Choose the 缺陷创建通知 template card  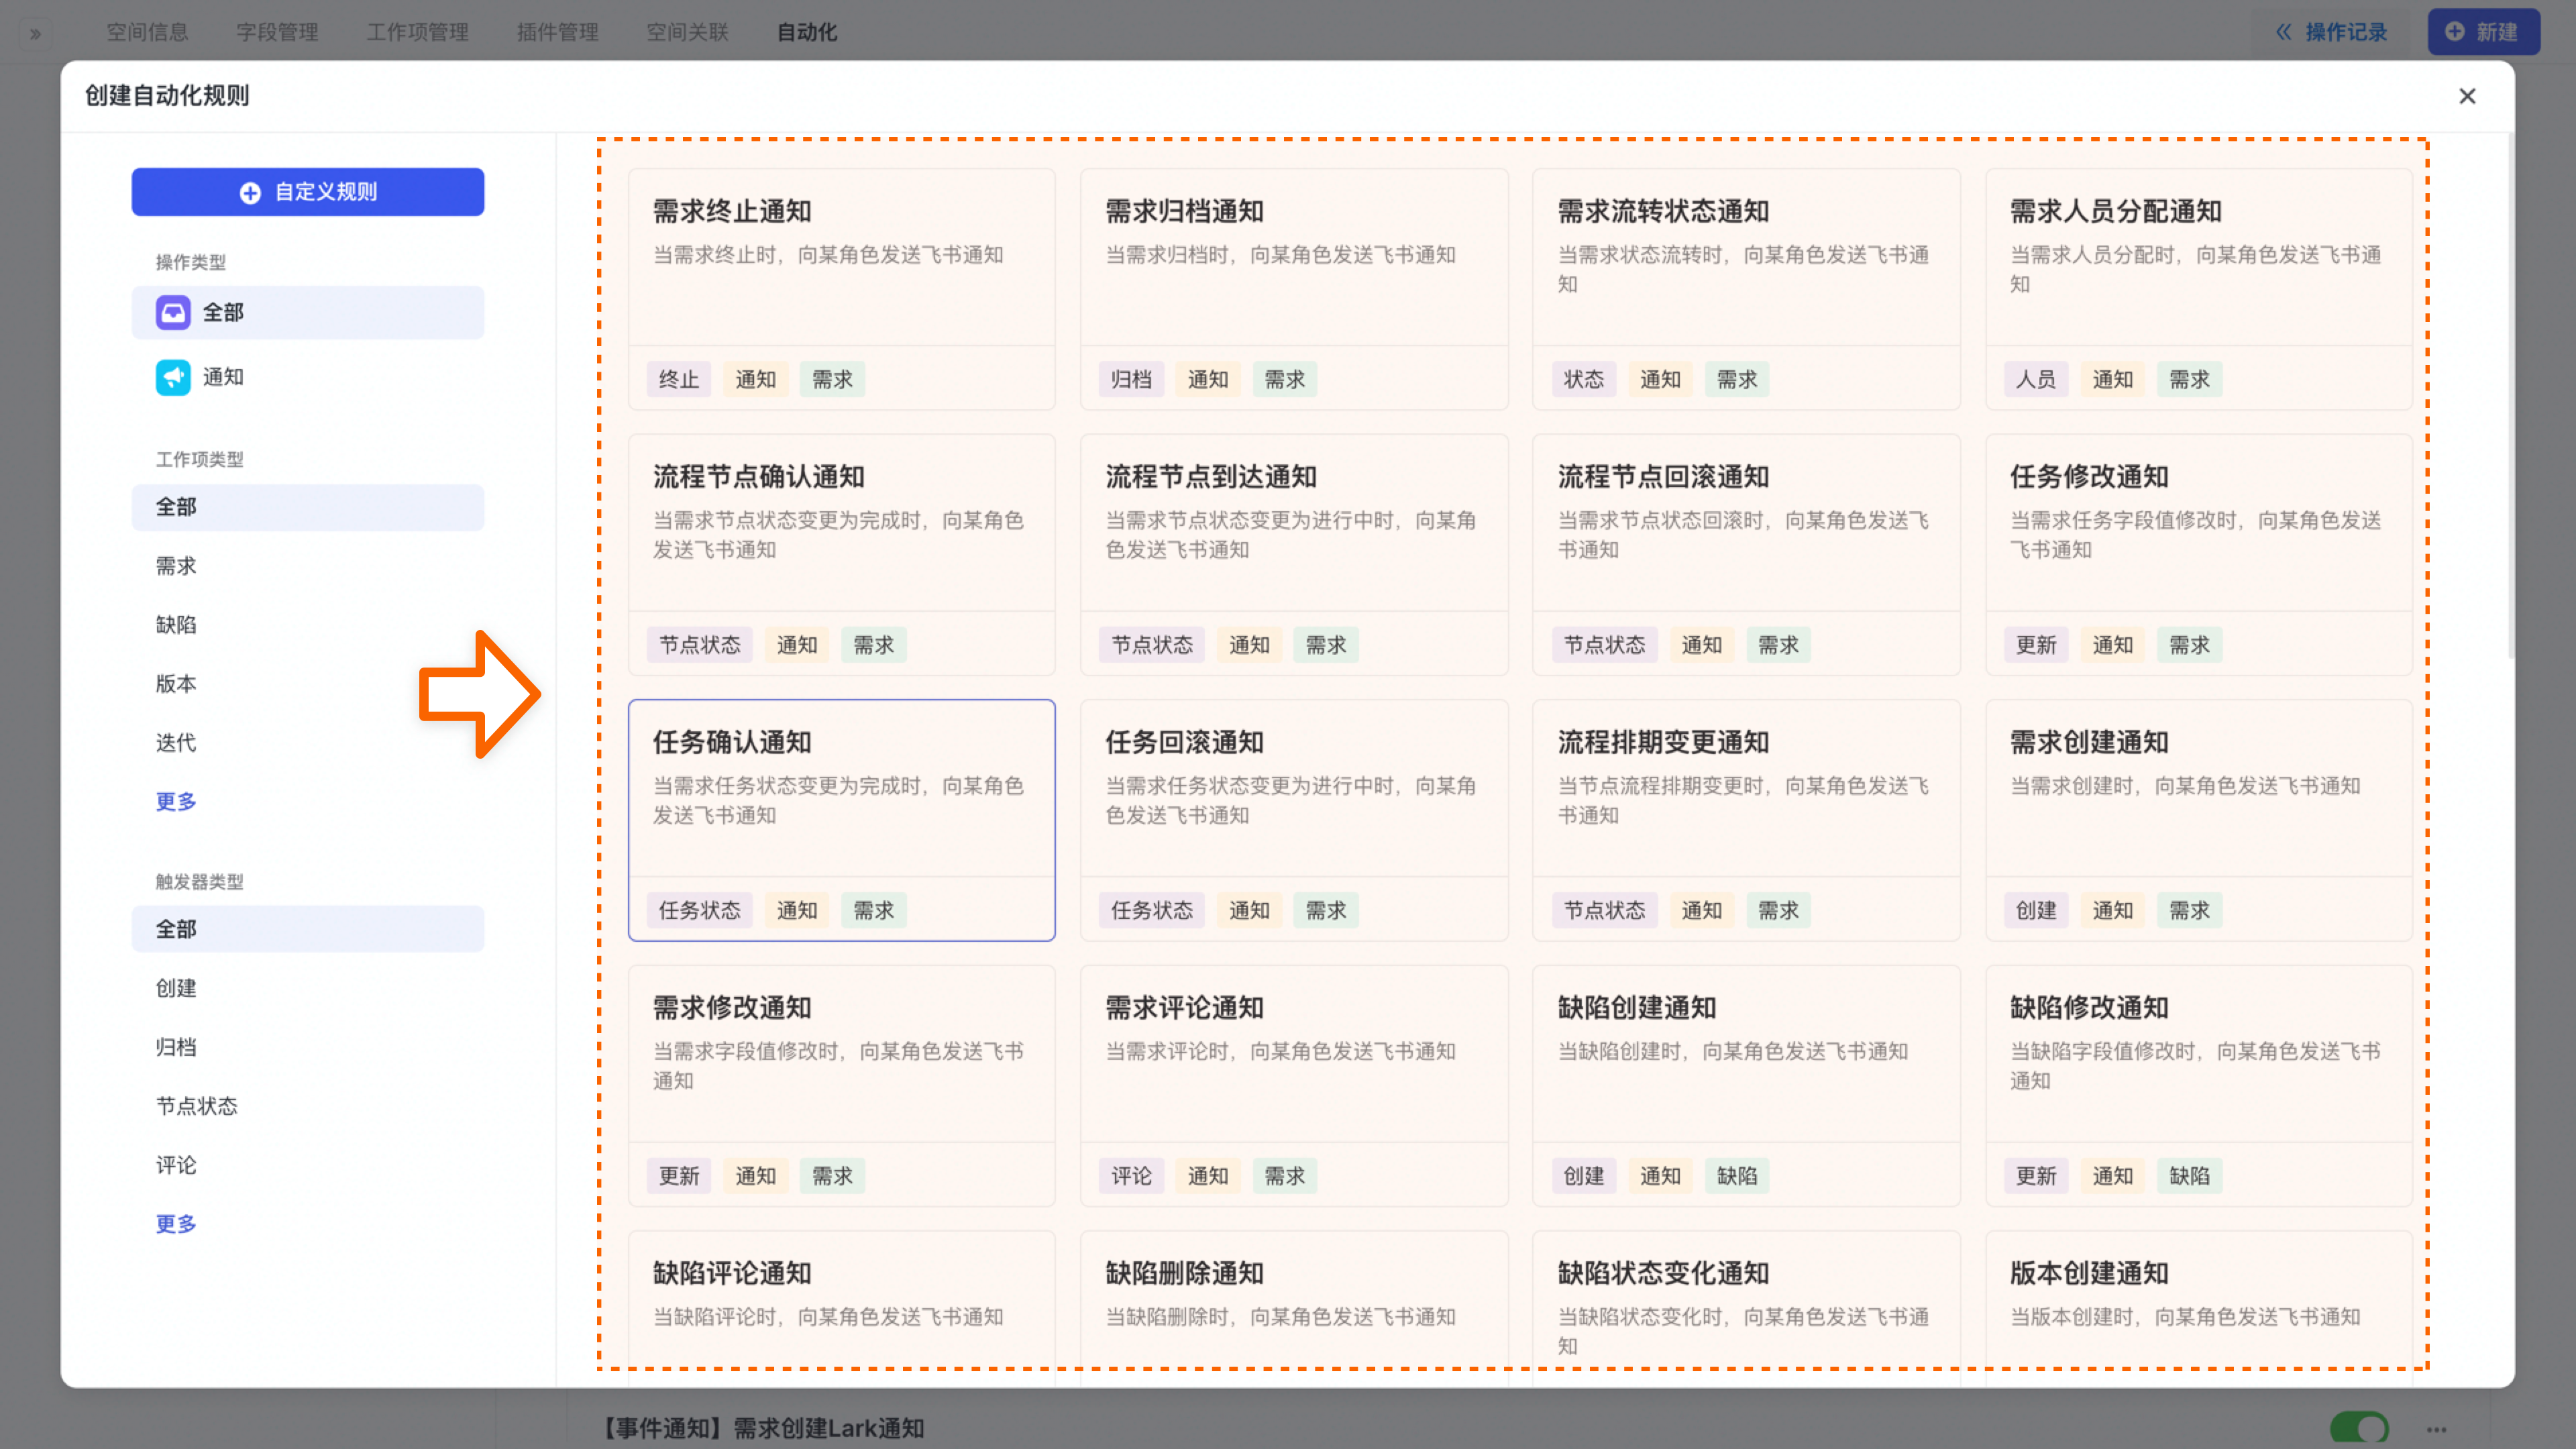pos(1746,1086)
